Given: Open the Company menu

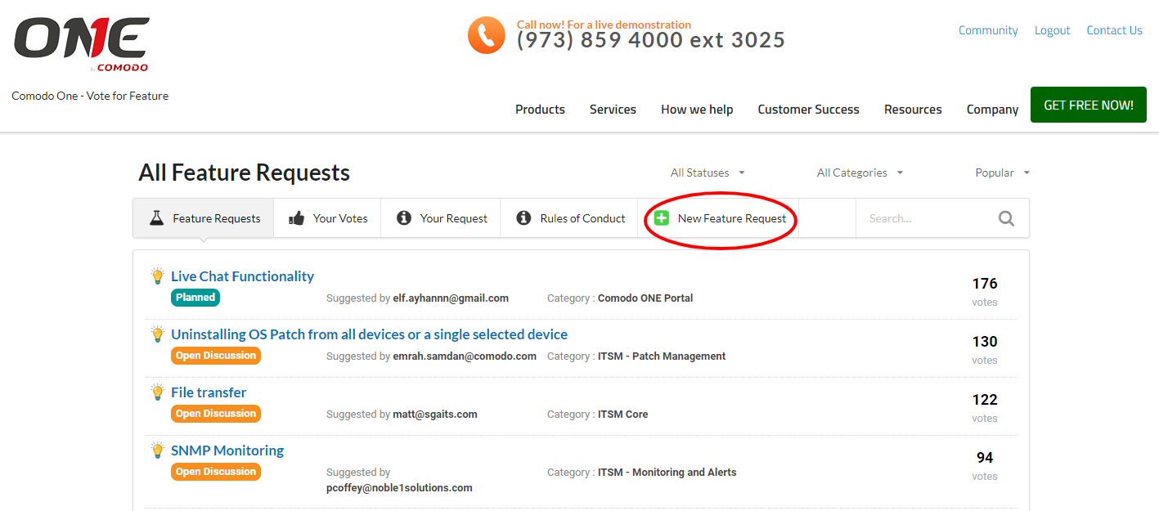Looking at the screenshot, I should pyautogui.click(x=992, y=110).
